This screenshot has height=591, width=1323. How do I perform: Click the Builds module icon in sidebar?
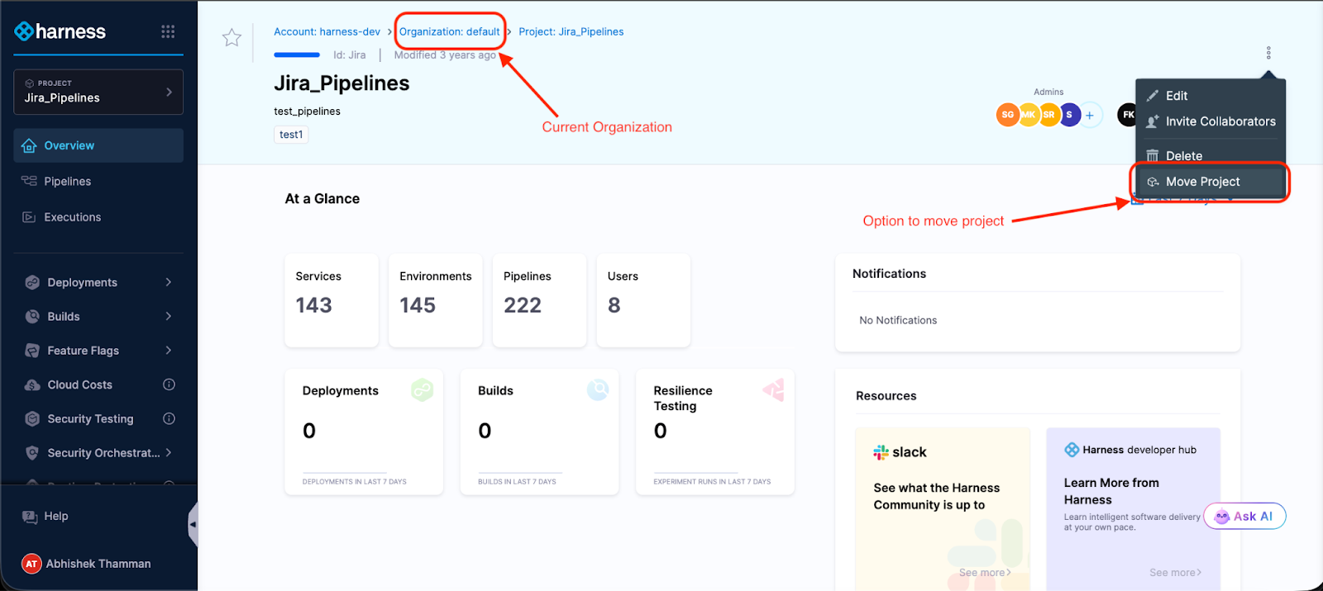click(x=32, y=317)
